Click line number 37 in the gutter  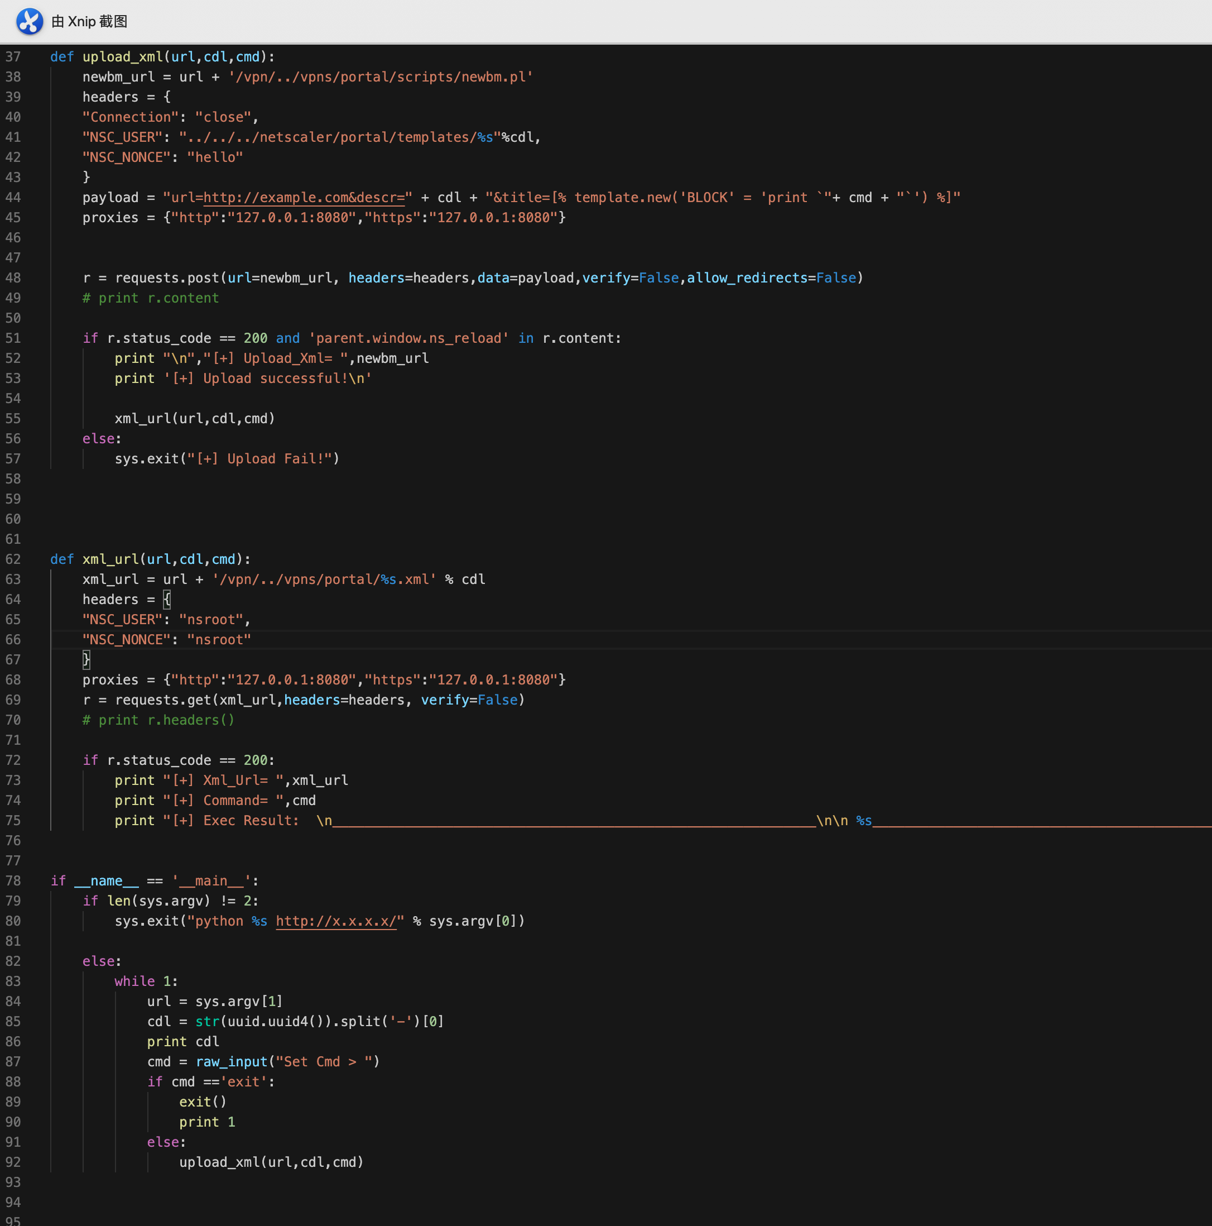coord(13,56)
